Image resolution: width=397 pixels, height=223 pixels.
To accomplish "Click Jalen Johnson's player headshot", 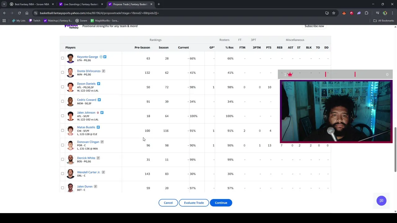I will pyautogui.click(x=70, y=116).
